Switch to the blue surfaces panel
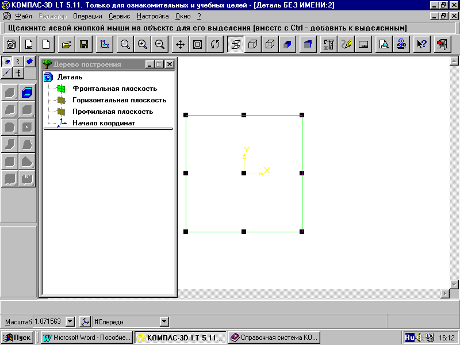460x345 pixels. pyautogui.click(x=30, y=62)
